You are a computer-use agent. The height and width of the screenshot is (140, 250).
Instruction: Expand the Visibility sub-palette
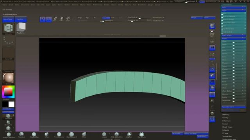[x=225, y=117]
